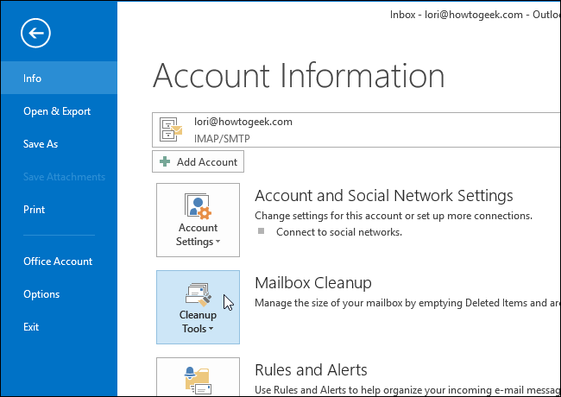Screen dimensions: 561x397
Task: Open Outlook Options from the sidebar
Action: tap(41, 294)
